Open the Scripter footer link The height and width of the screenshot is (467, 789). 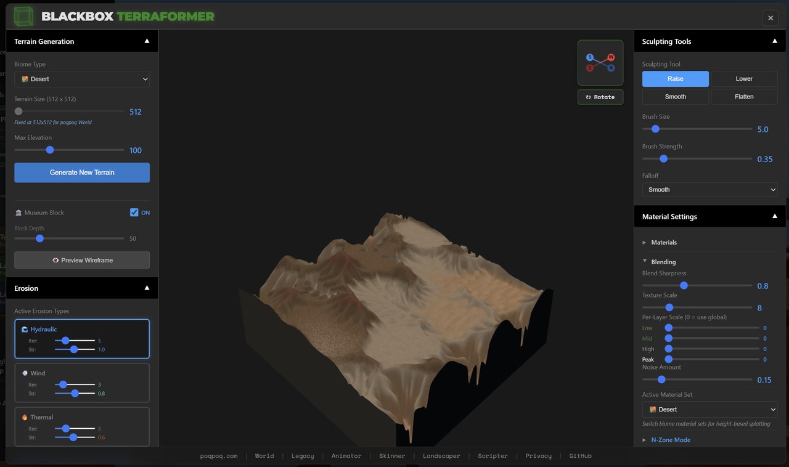click(493, 456)
